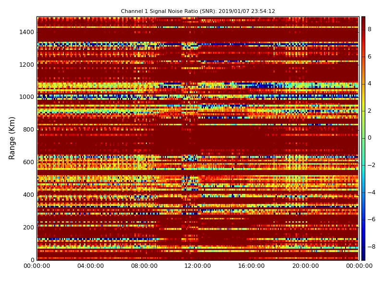
Task: Click the colorbar value 6 label
Action: (370, 57)
